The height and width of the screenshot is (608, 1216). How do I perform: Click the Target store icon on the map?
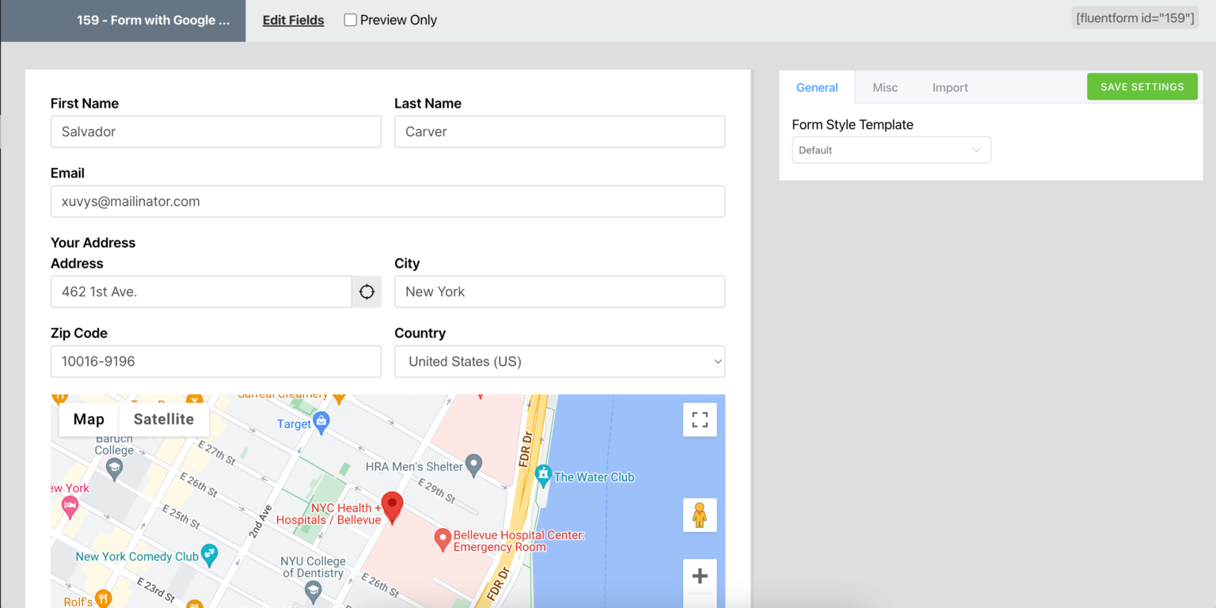coord(321,424)
